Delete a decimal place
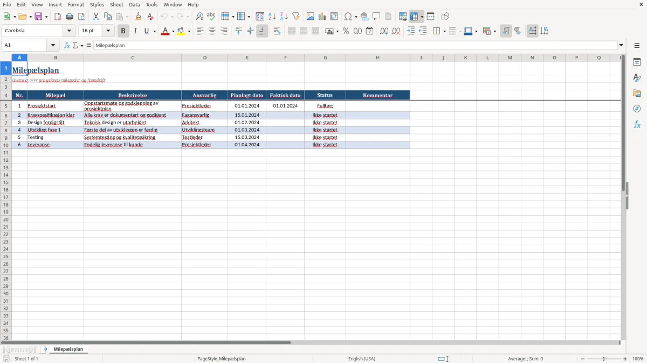Image resolution: width=647 pixels, height=363 pixels. point(396,31)
